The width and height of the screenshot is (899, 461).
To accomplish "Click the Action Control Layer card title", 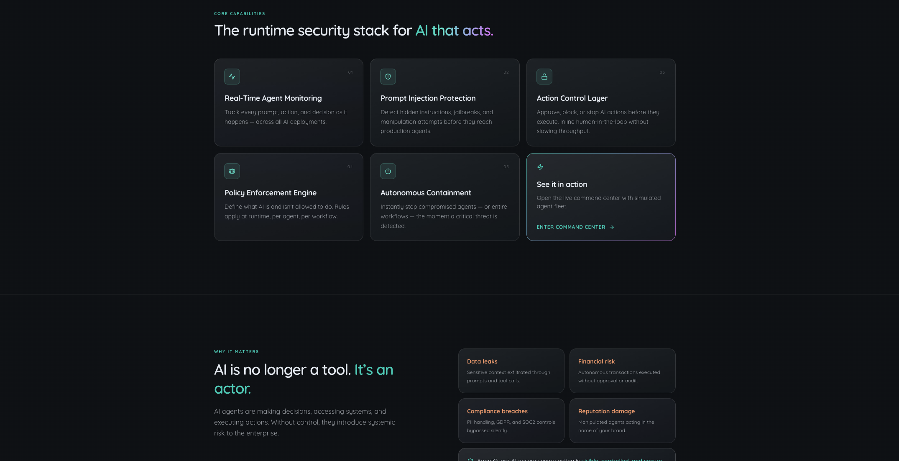I will click(x=572, y=98).
